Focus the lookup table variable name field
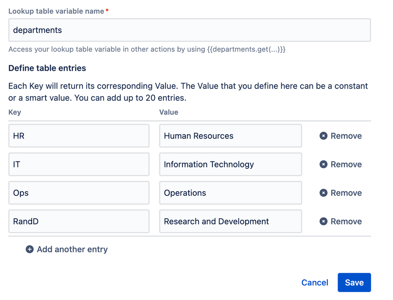393x300 pixels. click(x=189, y=30)
